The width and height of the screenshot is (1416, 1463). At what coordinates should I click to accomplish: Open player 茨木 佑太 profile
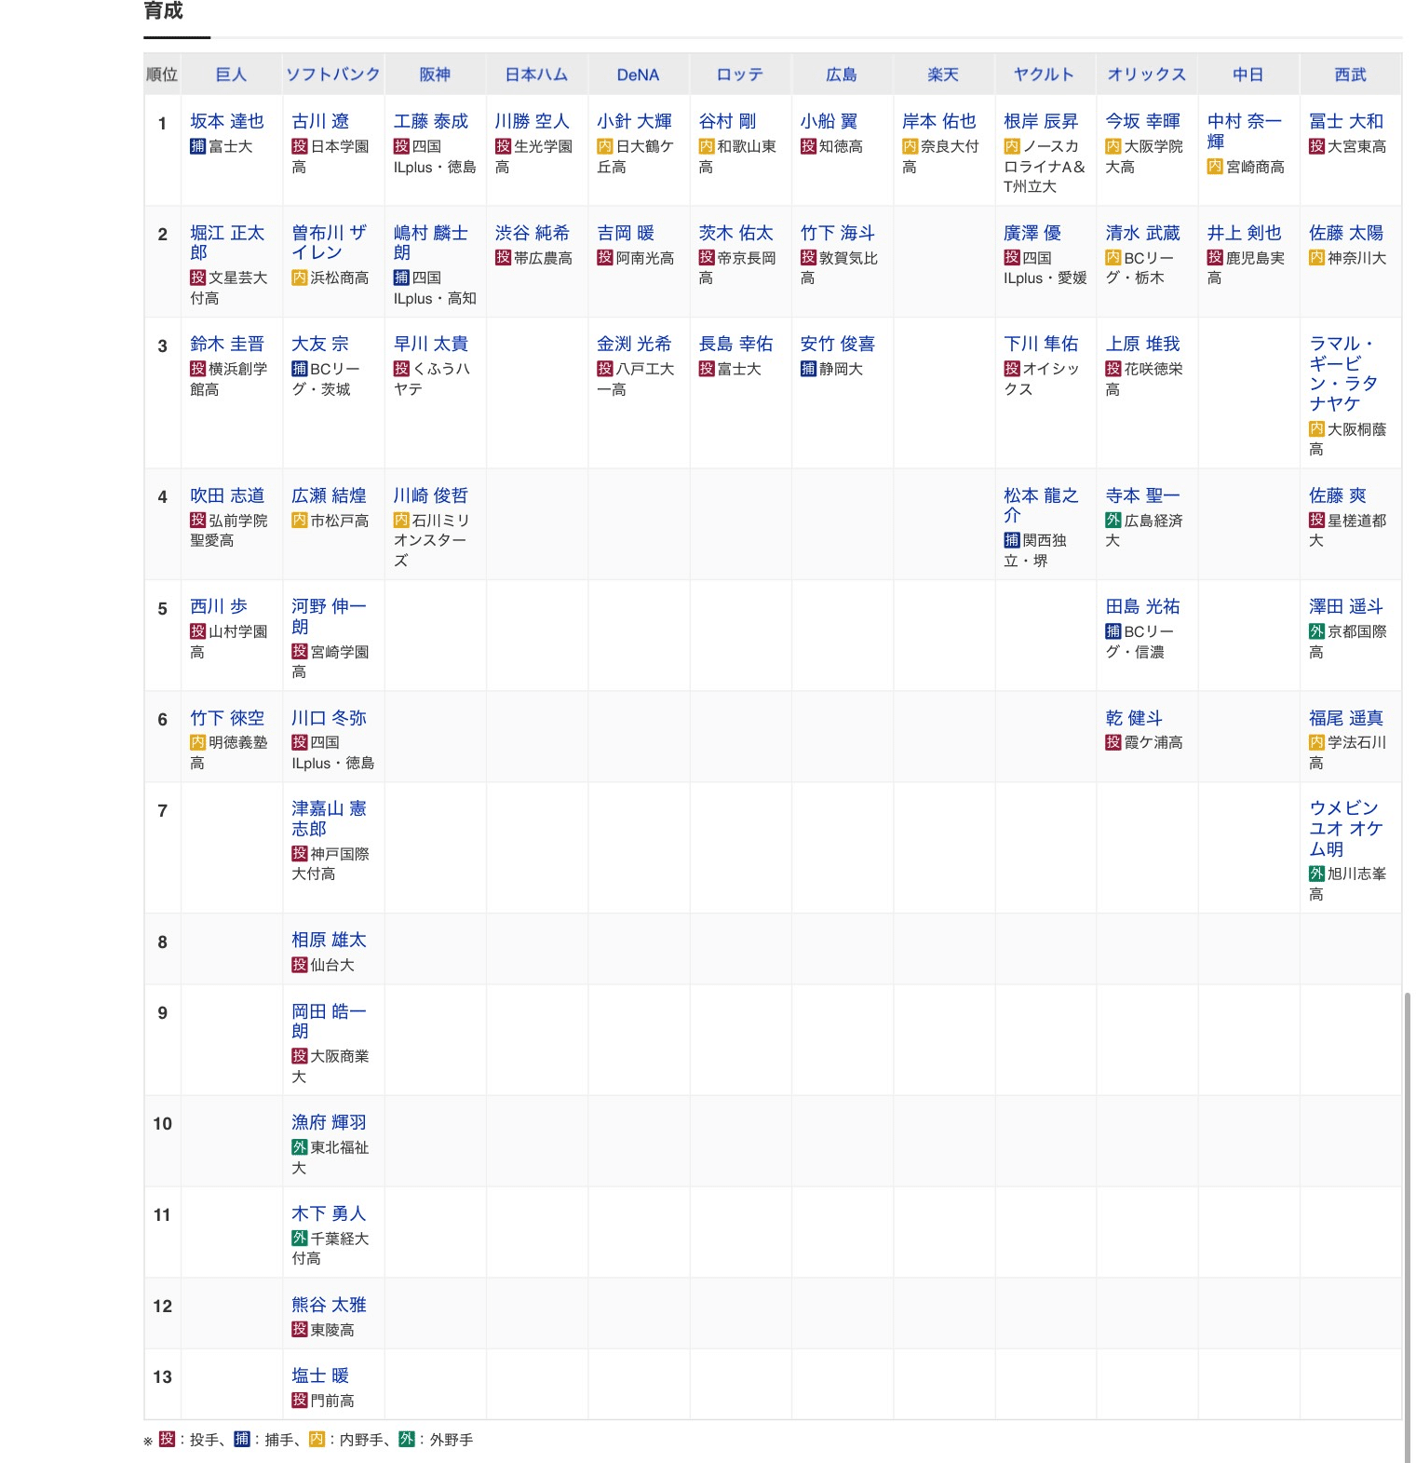[735, 233]
